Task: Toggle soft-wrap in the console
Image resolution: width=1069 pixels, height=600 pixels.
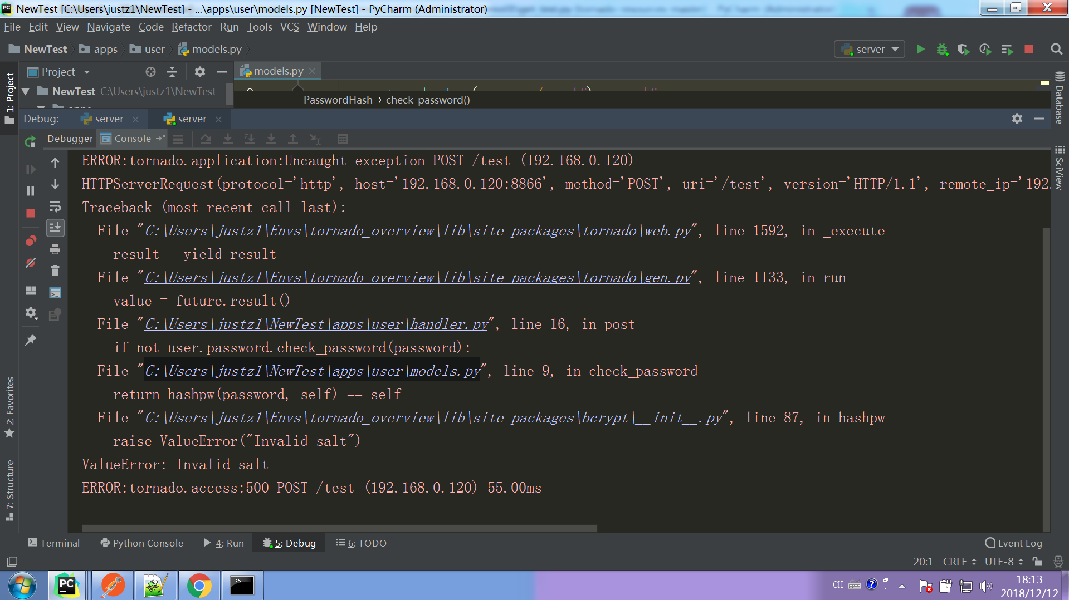Action: pyautogui.click(x=55, y=206)
